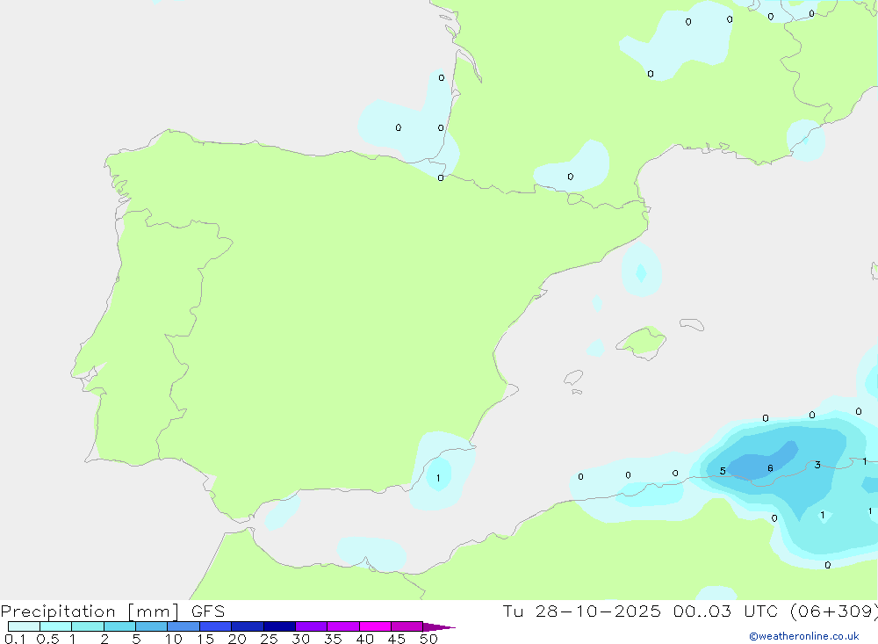The width and height of the screenshot is (878, 644).
Task: Click the '6' precipitation value on the map
Action: (x=771, y=468)
